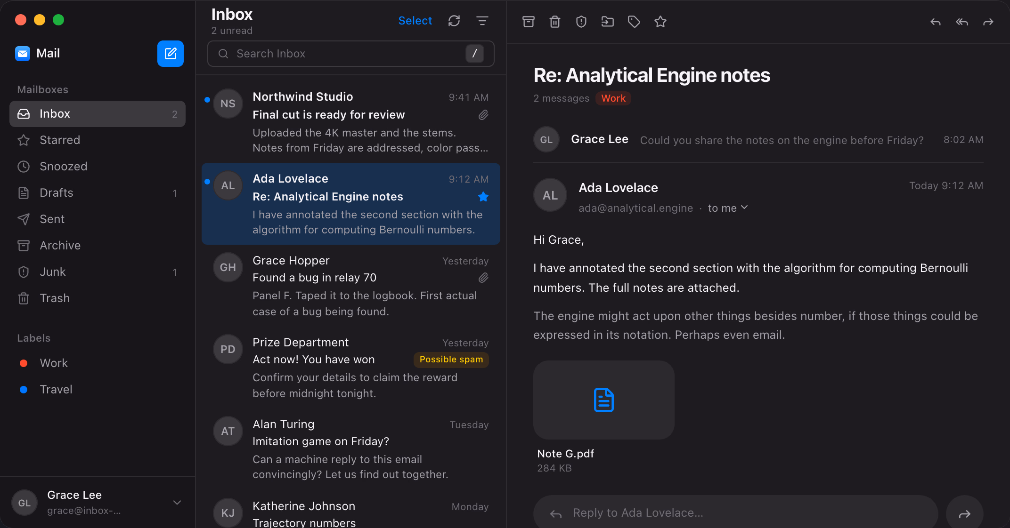1010x528 pixels.
Task: Add a label using tag icon
Action: (x=634, y=22)
